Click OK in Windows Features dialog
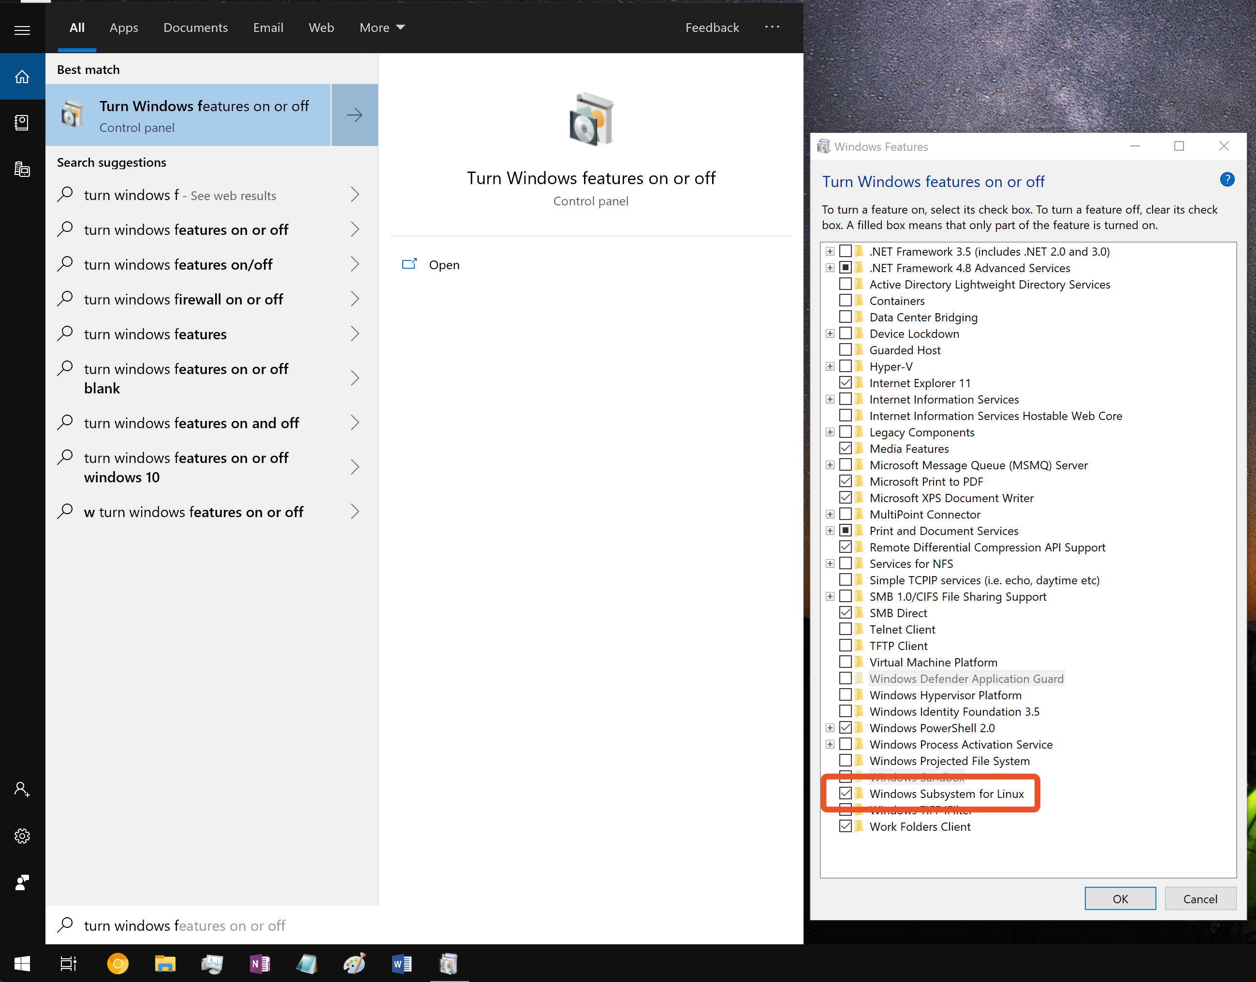Viewport: 1256px width, 982px height. point(1120,898)
